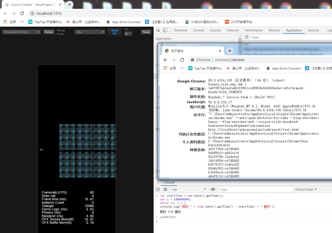The height and width of the screenshot is (233, 332).
Task: Click the forward arrow in main Chrome window
Action: [x=14, y=13]
